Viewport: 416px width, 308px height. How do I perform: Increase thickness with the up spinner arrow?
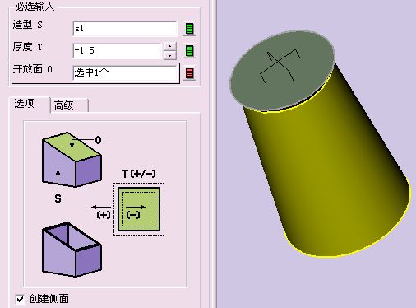170,46
